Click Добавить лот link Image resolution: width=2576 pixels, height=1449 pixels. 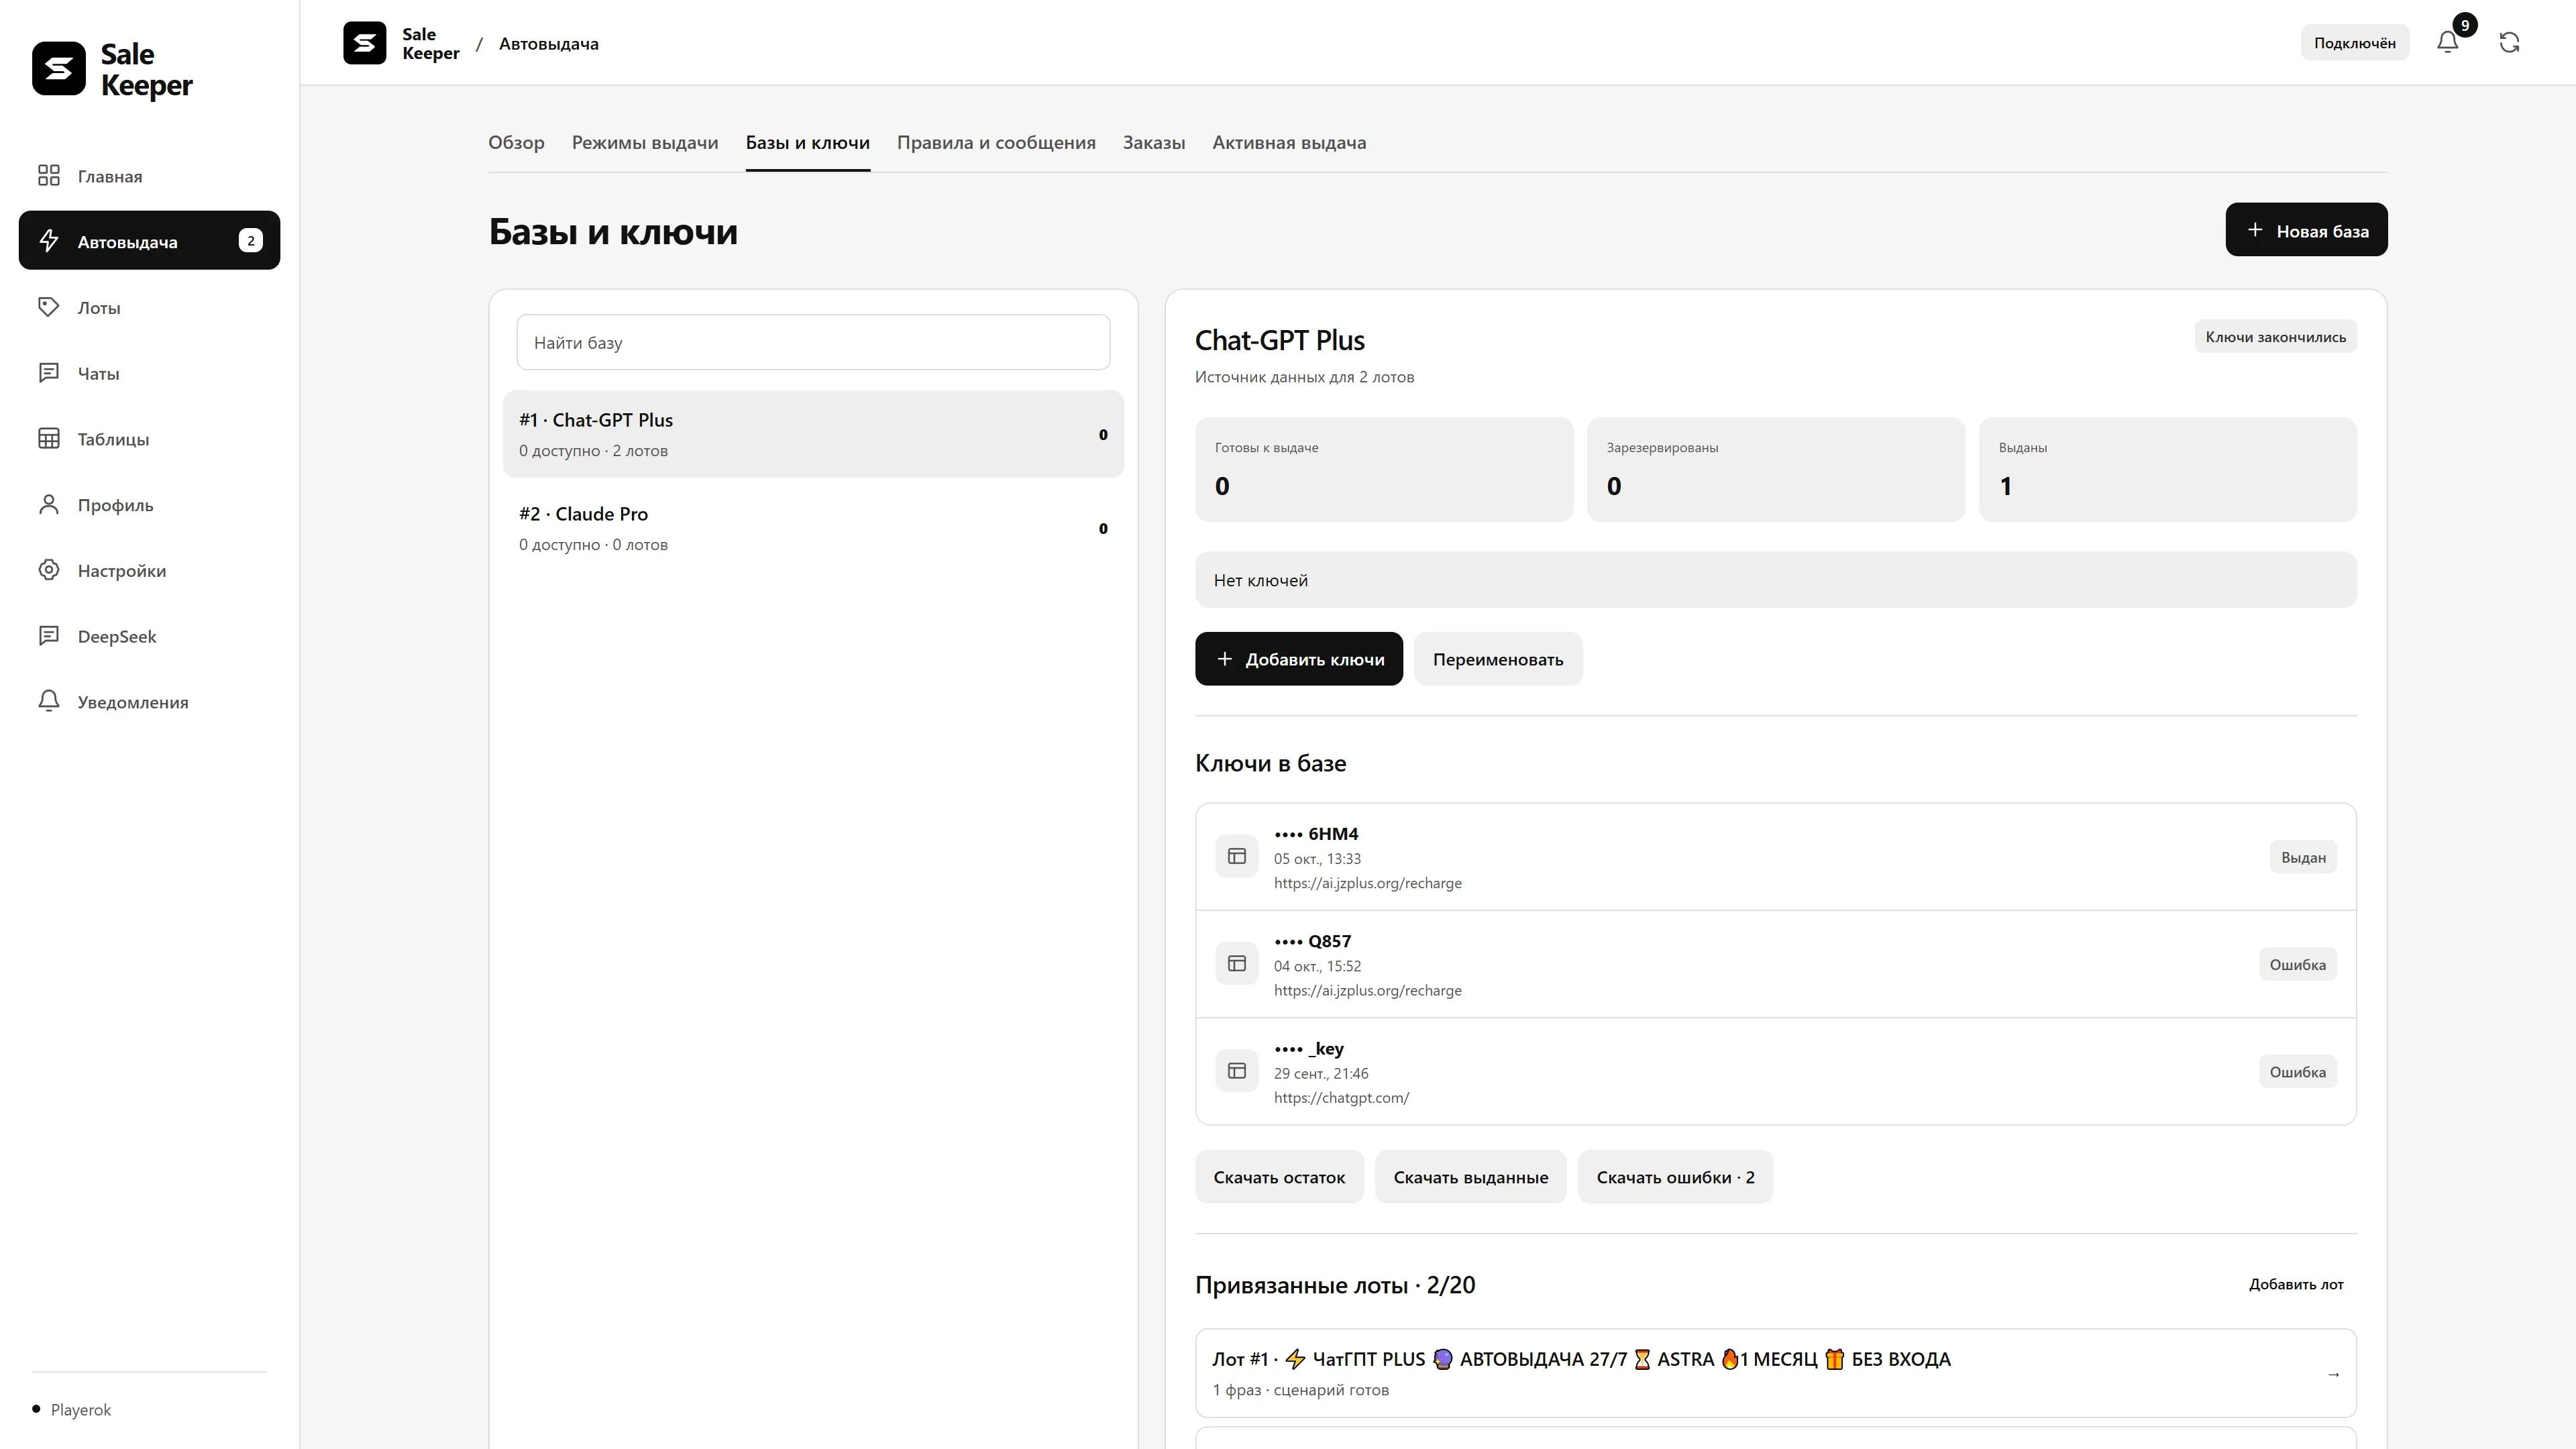(x=2296, y=1284)
